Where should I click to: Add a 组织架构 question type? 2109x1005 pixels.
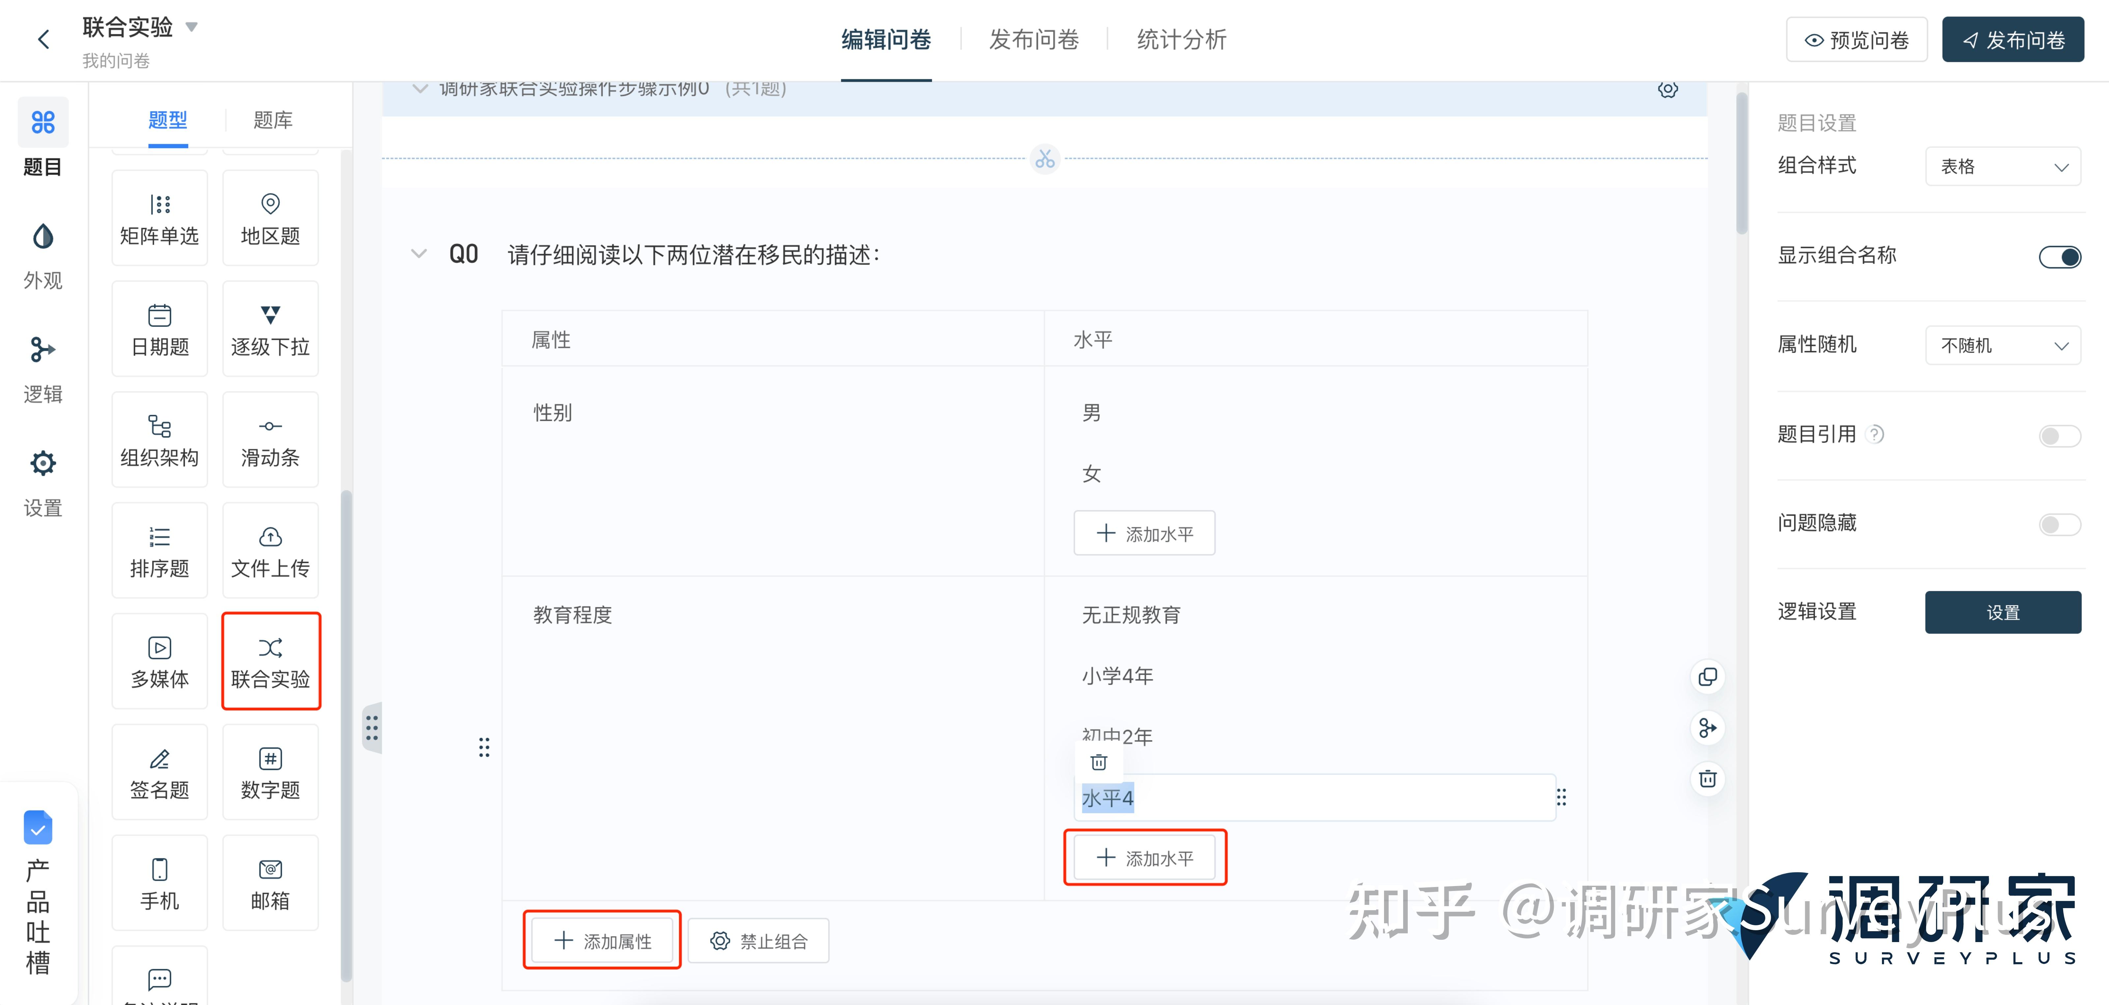(159, 440)
